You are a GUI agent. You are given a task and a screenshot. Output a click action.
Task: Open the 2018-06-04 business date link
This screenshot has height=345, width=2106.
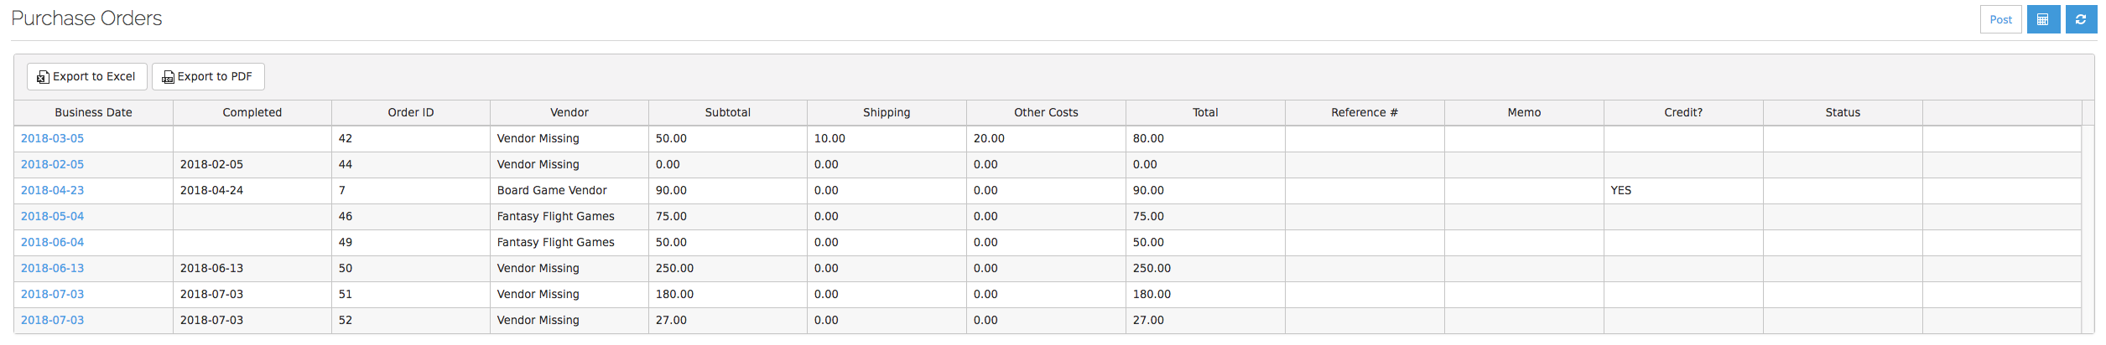tap(52, 242)
